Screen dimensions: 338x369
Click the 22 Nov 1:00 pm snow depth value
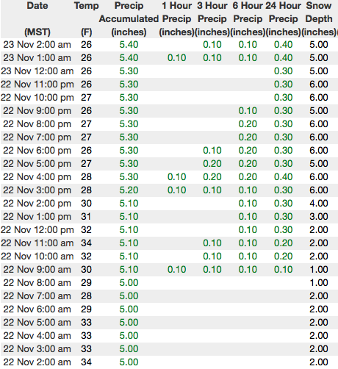click(x=319, y=217)
